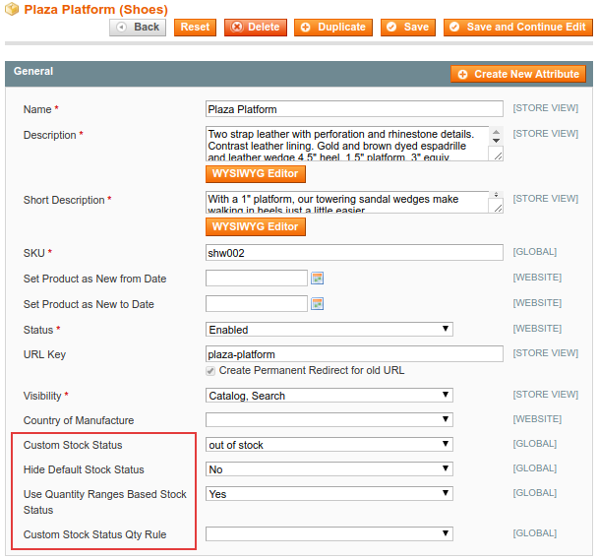Open WYSIWYG Editor for Short Description

click(256, 226)
